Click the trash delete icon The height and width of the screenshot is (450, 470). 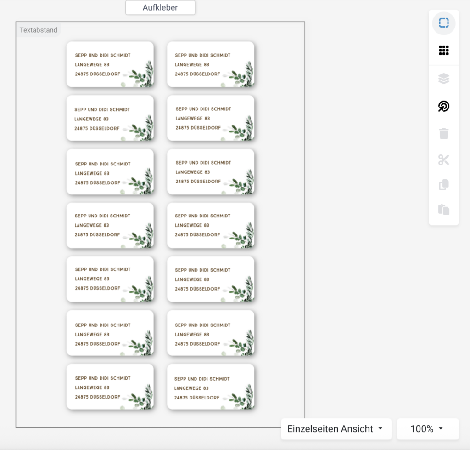pos(444,134)
